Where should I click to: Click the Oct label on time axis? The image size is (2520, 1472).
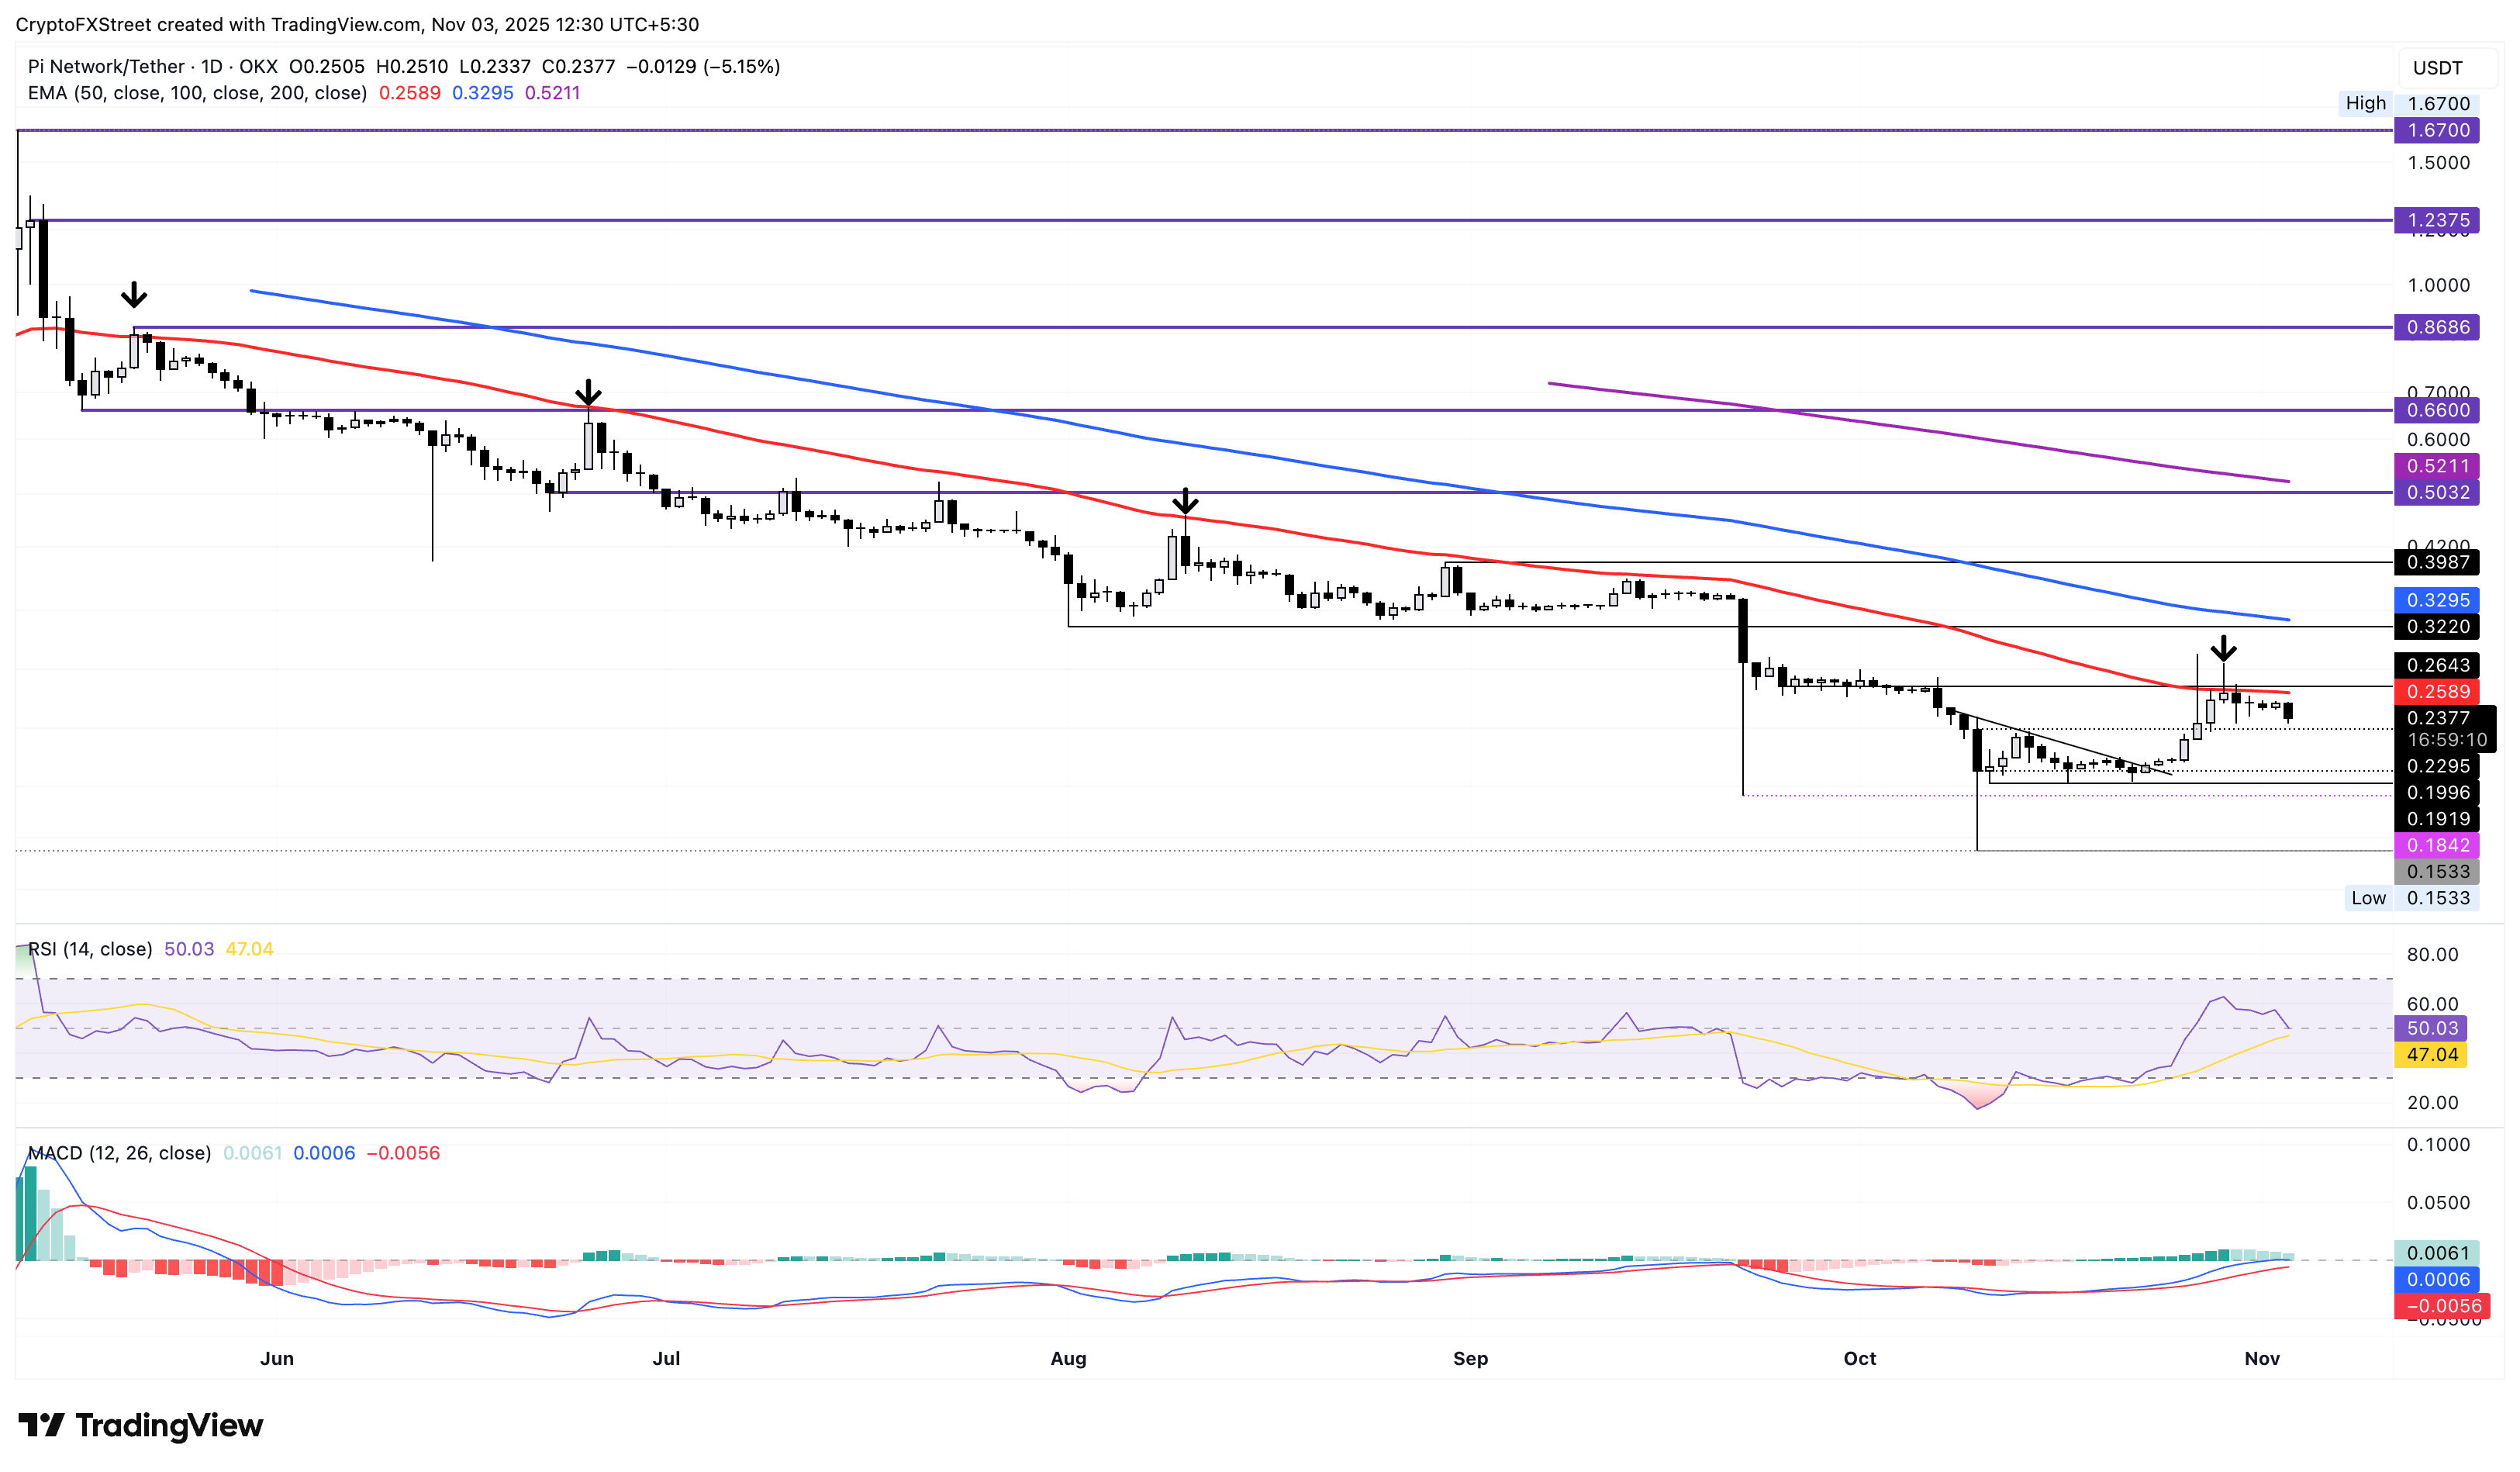point(1859,1358)
